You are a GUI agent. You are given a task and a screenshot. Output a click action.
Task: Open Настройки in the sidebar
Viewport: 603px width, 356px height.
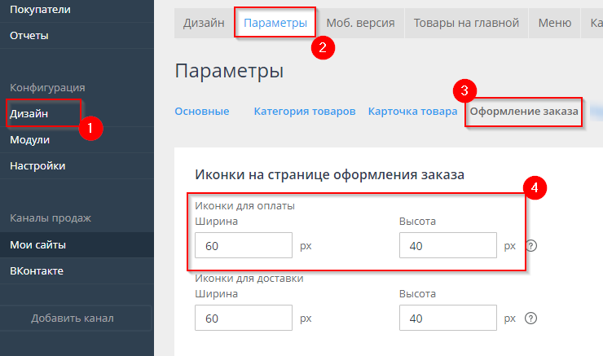pyautogui.click(x=37, y=165)
